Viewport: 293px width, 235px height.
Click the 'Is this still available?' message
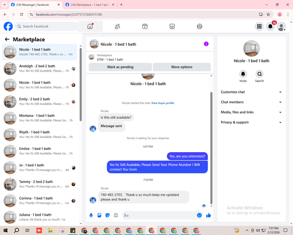coord(116,117)
